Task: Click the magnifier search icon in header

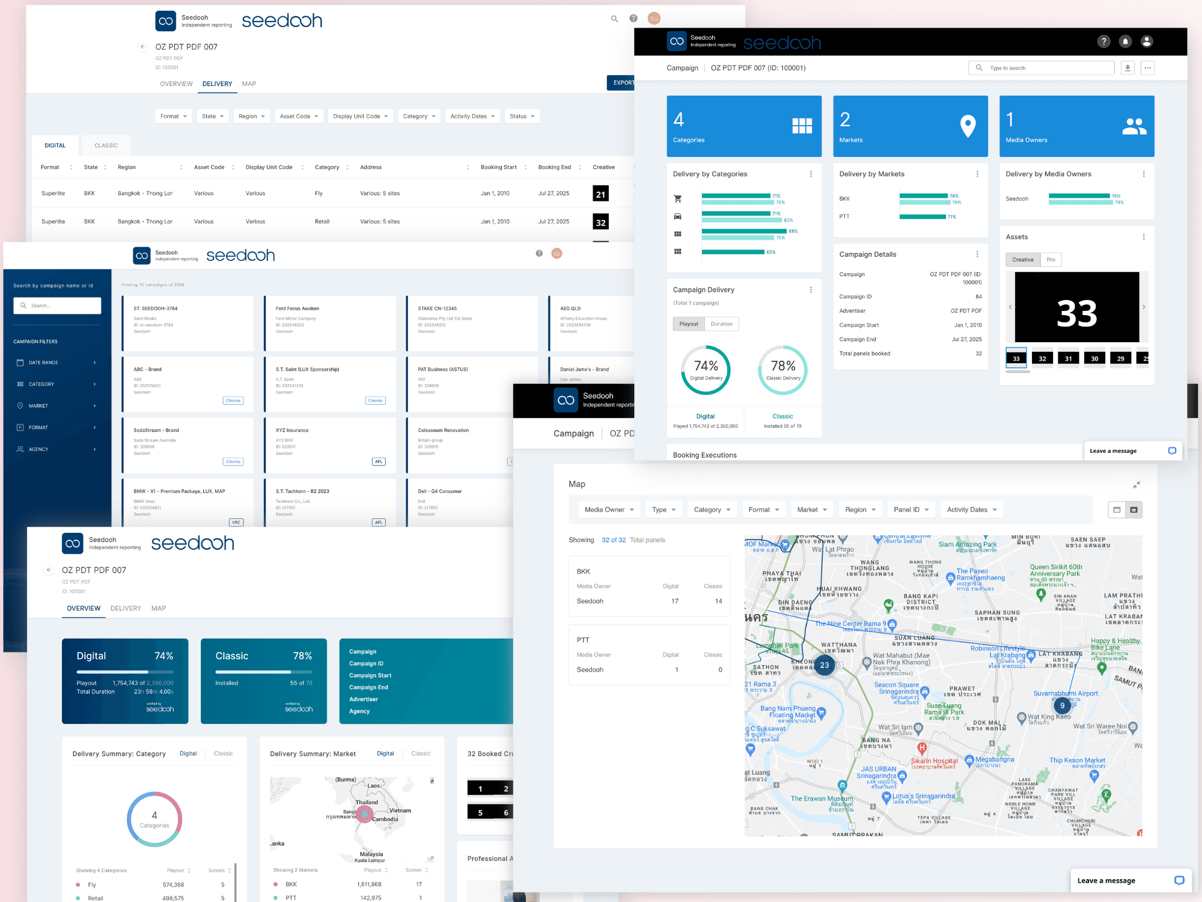Action: (614, 19)
